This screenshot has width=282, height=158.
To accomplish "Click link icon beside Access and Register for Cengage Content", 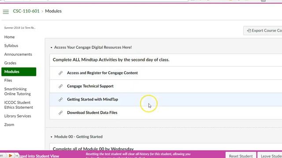I will [61, 73].
